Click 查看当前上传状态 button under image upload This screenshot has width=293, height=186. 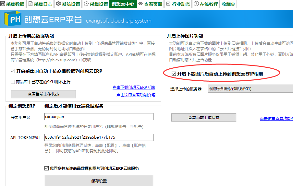[204, 118]
